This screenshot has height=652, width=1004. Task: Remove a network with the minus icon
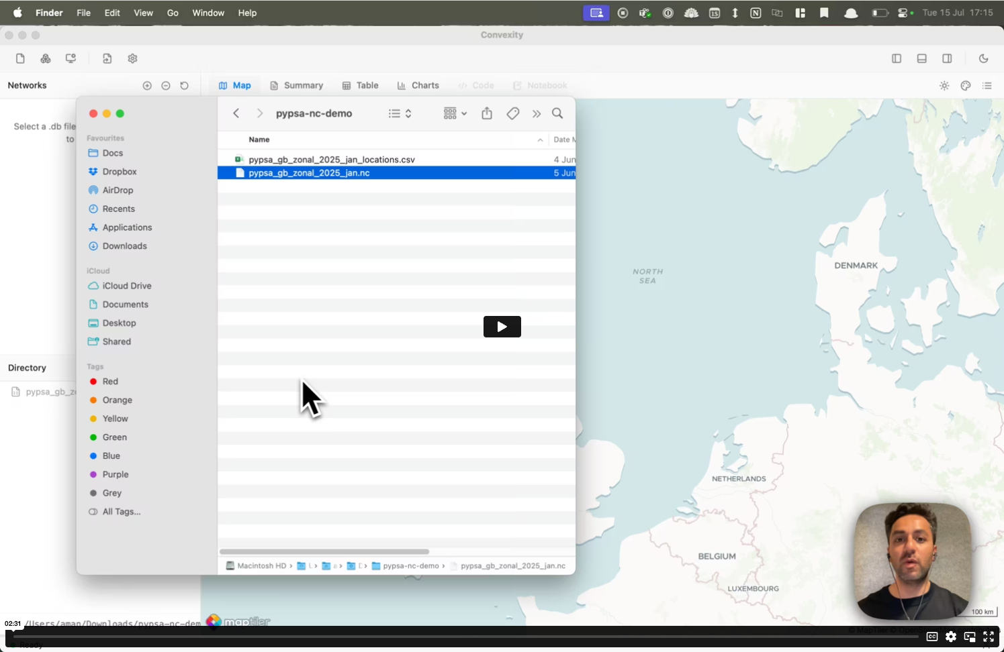[x=166, y=86]
